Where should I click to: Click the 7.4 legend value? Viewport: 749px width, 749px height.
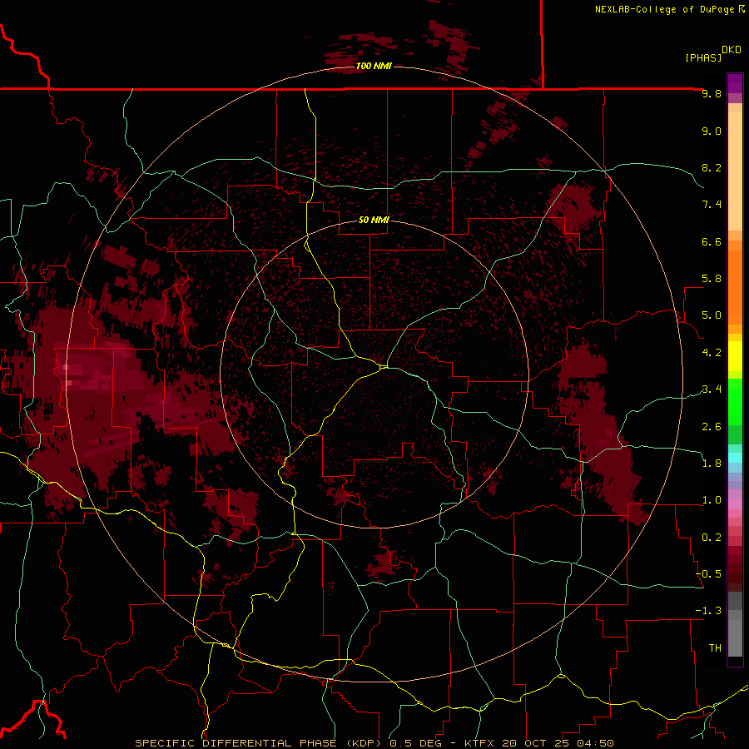point(712,205)
